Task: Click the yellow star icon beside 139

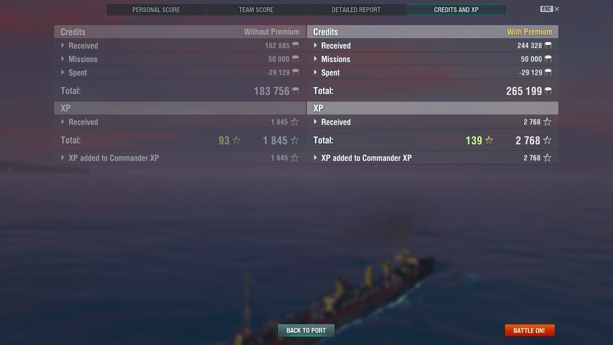Action: 489,140
